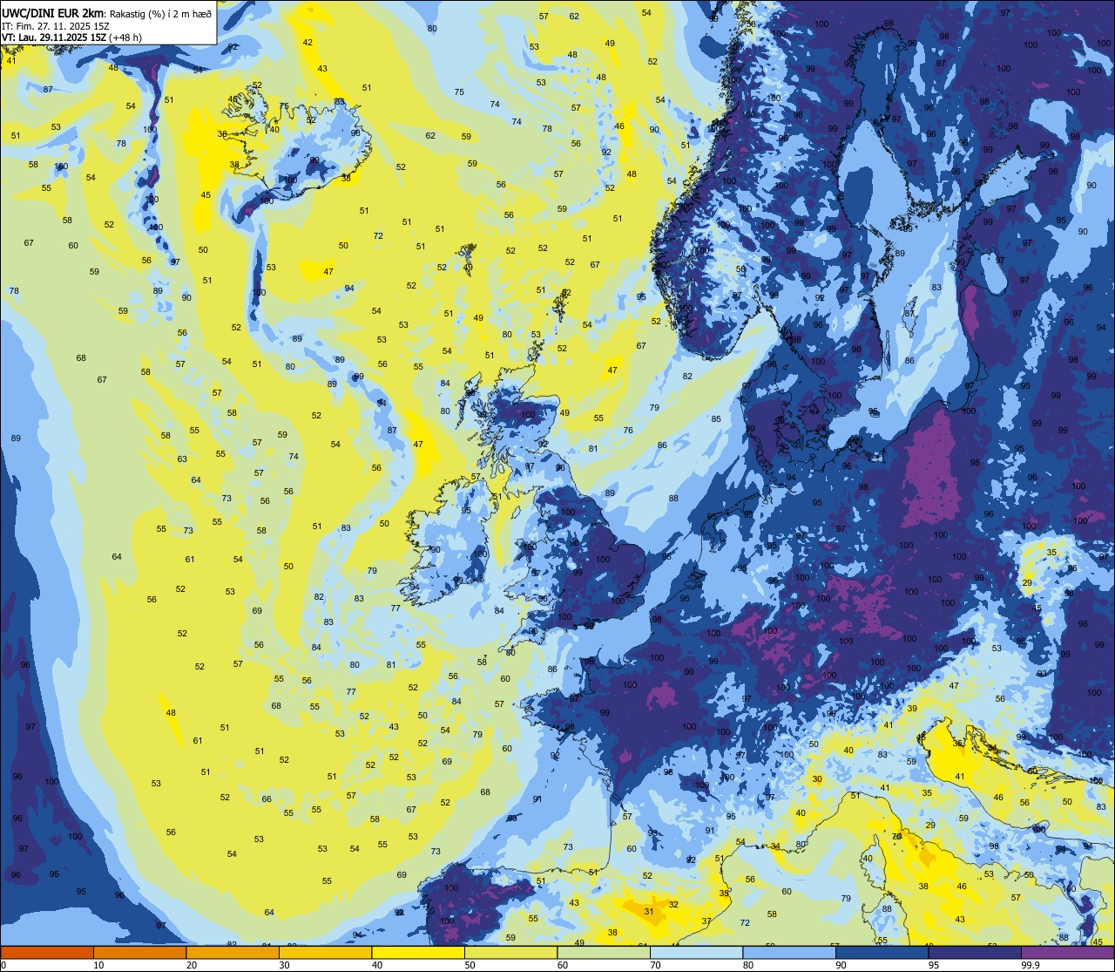Click the purple above-99.9% legend swatch
Image resolution: width=1115 pixels, height=972 pixels.
tap(1067, 952)
